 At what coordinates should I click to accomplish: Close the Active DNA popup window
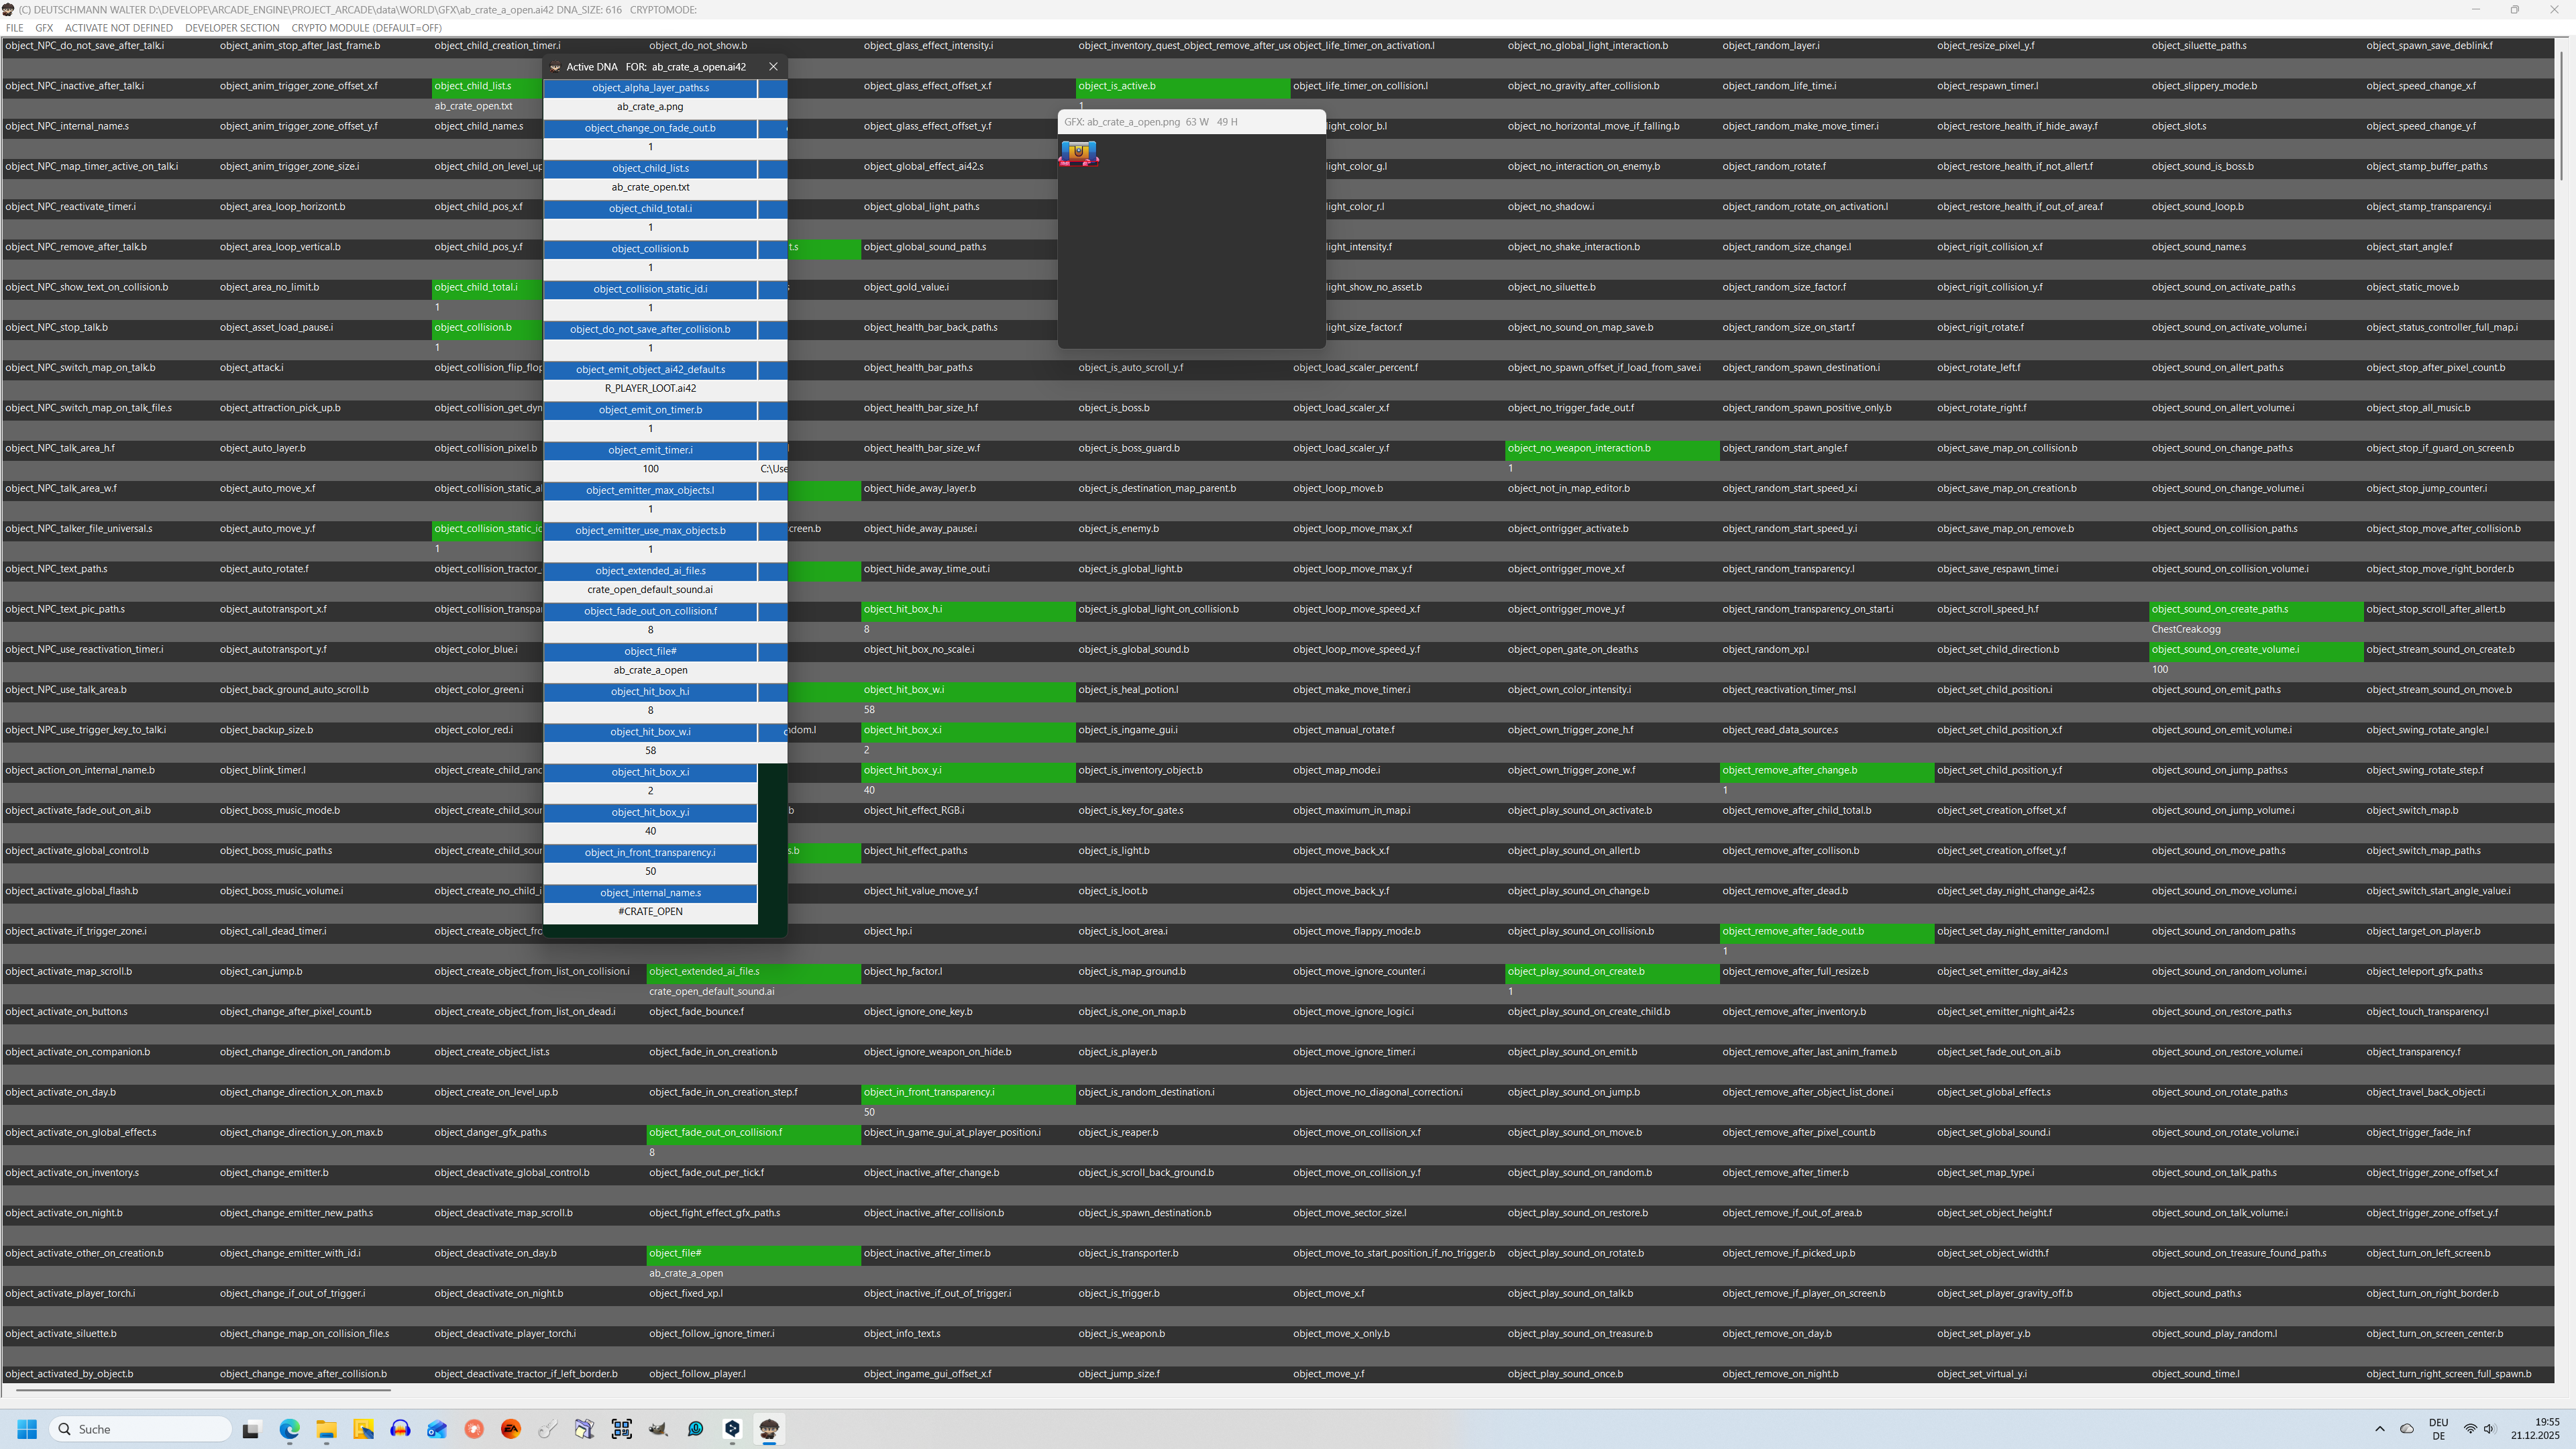point(773,67)
